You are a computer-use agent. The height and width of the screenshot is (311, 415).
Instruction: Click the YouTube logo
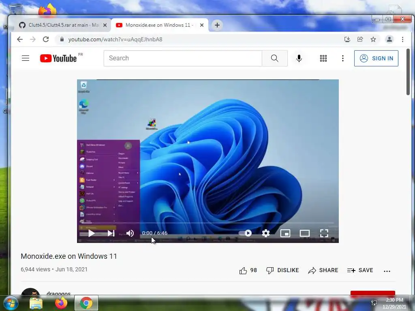(58, 58)
